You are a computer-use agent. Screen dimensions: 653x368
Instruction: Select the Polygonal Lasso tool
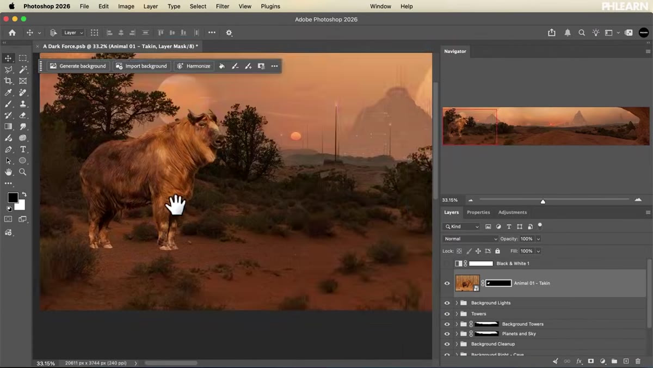pos(8,70)
